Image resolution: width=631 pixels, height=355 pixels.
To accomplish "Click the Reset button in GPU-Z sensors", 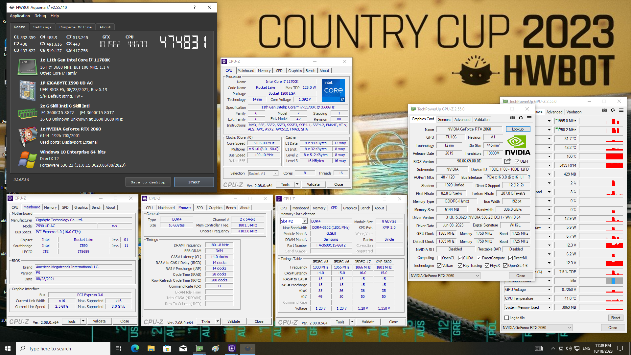I will (x=616, y=318).
